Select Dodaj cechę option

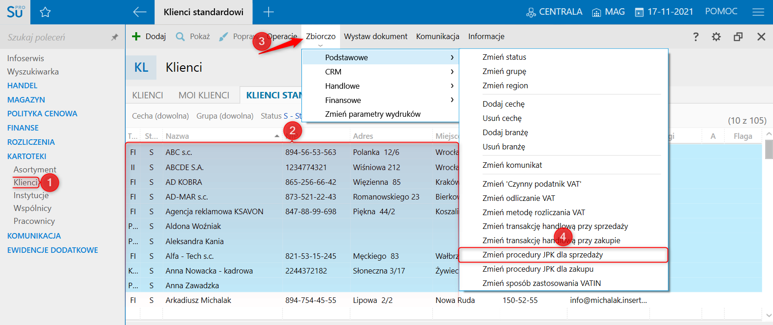coord(503,104)
